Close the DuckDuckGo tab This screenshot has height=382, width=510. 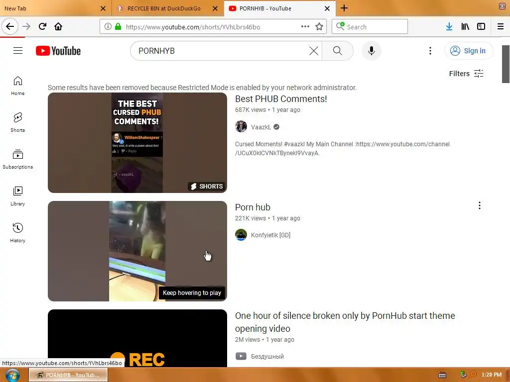click(215, 8)
